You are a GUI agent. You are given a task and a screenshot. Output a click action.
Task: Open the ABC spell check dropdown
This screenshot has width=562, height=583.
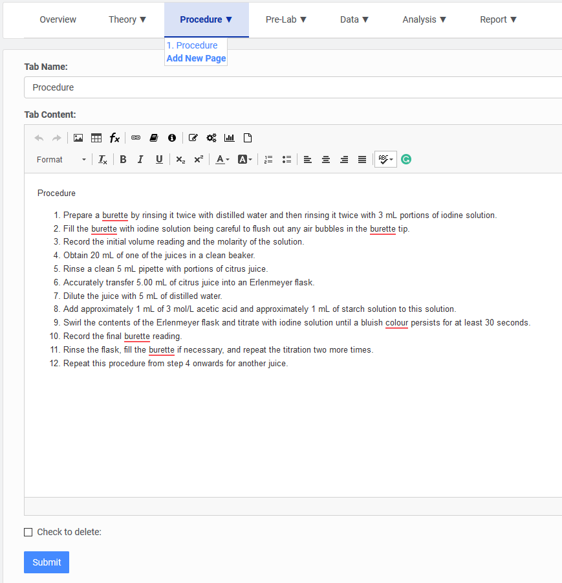click(x=386, y=160)
